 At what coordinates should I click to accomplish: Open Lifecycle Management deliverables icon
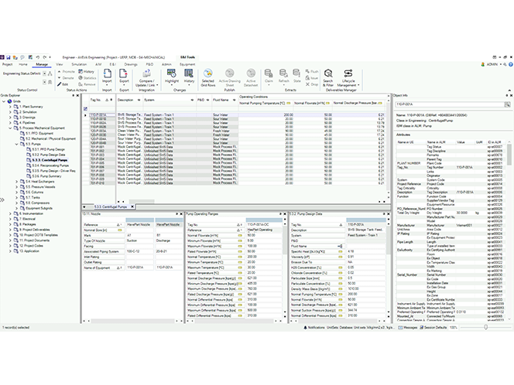(x=349, y=74)
